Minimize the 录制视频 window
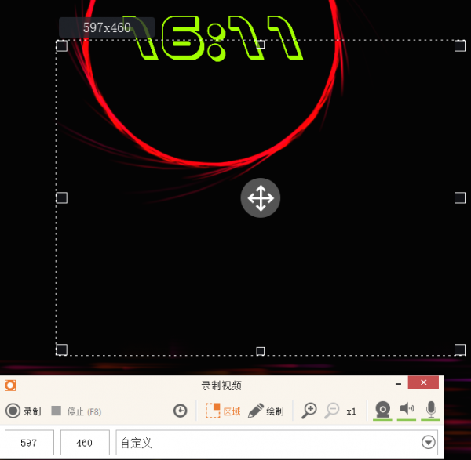Viewport: 471px width, 460px height. pos(398,383)
